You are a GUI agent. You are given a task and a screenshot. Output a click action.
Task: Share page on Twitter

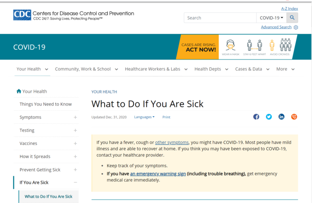point(269,117)
